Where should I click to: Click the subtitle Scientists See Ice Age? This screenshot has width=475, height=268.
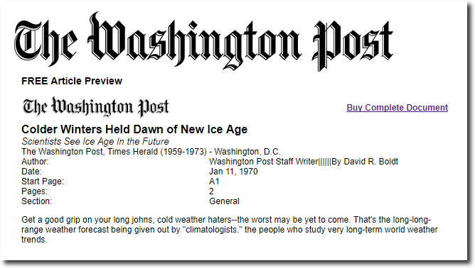click(95, 141)
